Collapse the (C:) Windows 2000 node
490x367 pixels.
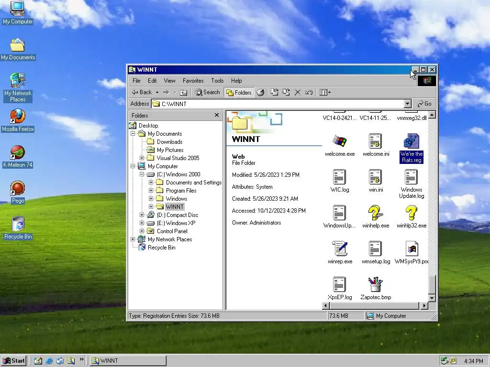coord(142,174)
